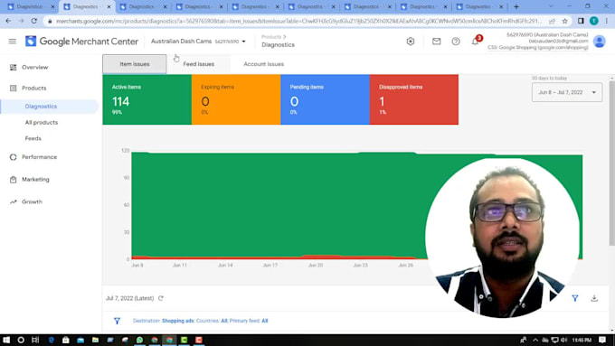Open the Windows Start menu
Image resolution: width=615 pixels, height=346 pixels.
pos(6,340)
